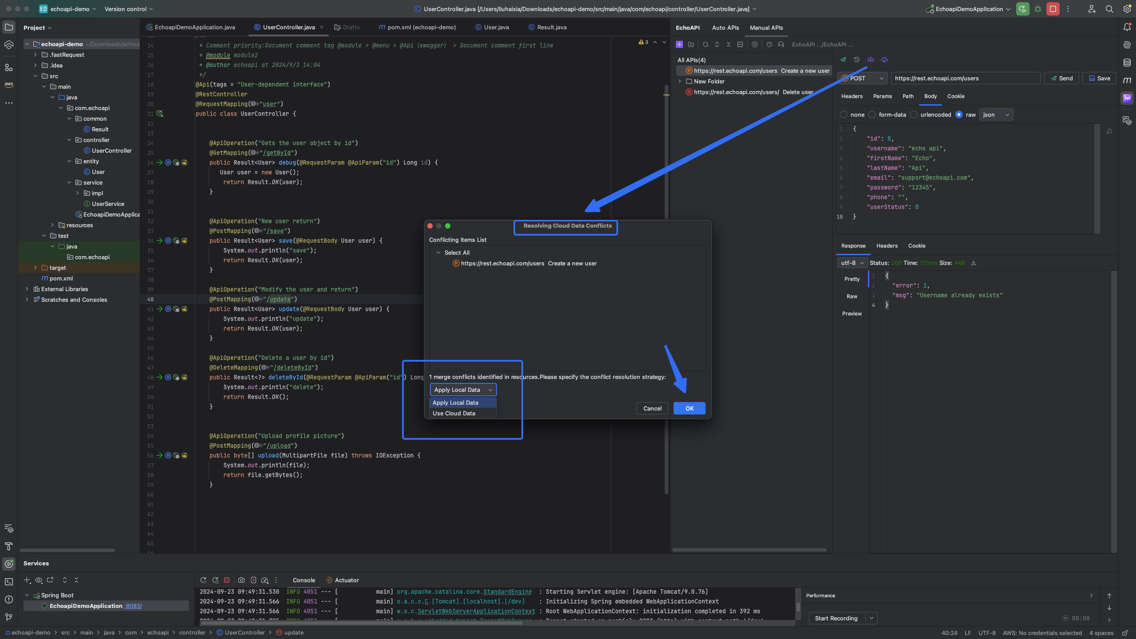
Task: Click the EchoAPI help question mark icon
Action: [769, 44]
